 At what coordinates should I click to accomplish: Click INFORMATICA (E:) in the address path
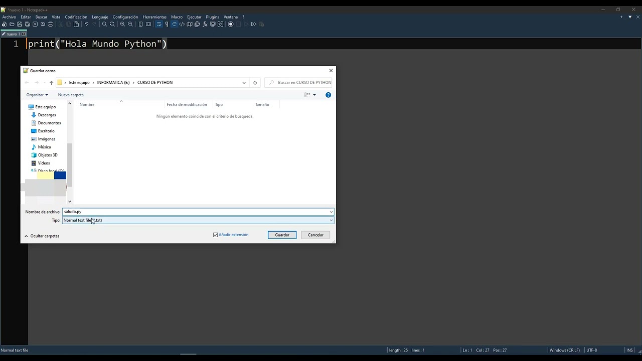tap(113, 83)
